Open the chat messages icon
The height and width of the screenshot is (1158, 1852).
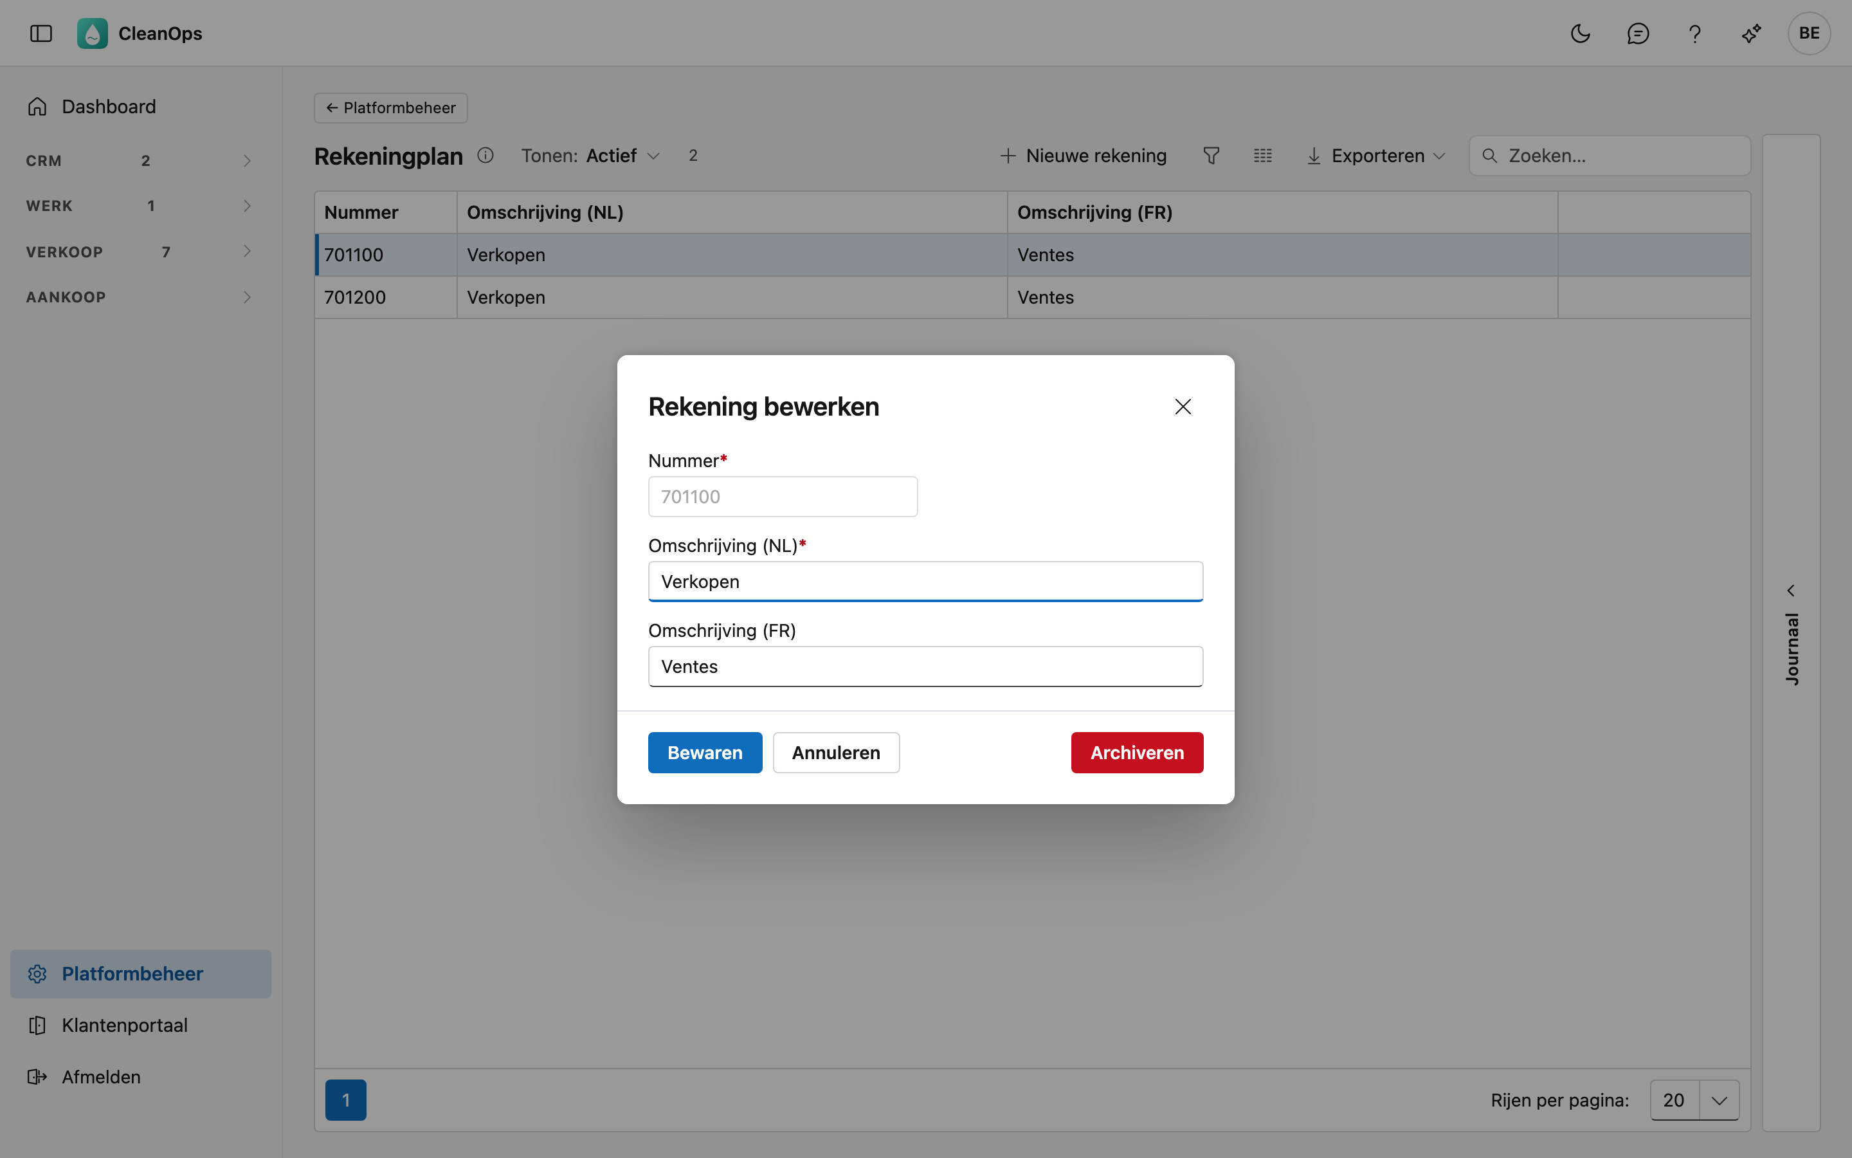1638,33
